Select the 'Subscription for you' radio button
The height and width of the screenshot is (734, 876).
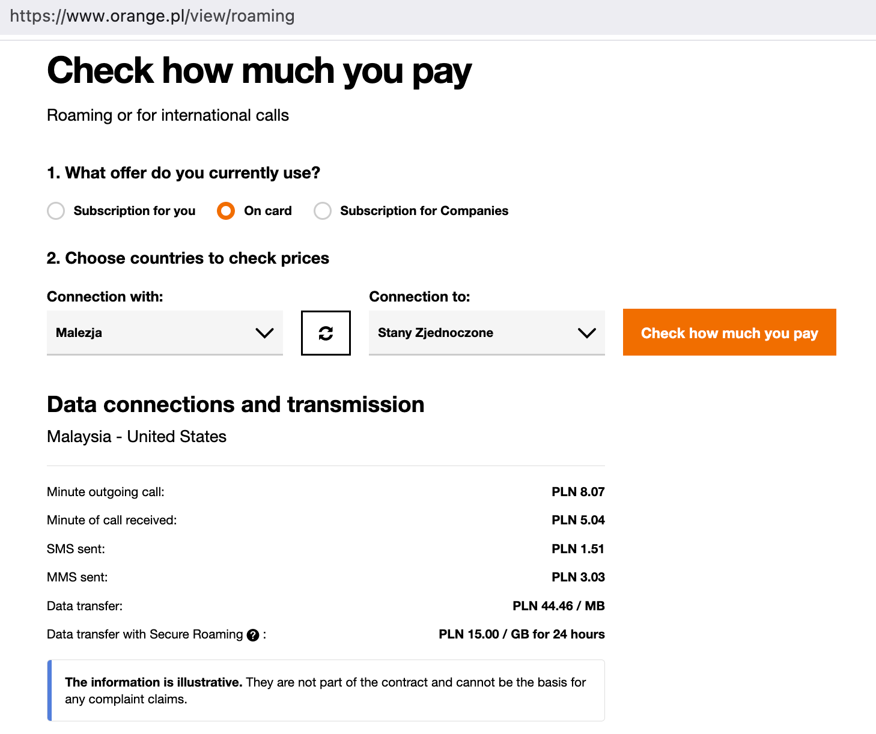tap(56, 211)
